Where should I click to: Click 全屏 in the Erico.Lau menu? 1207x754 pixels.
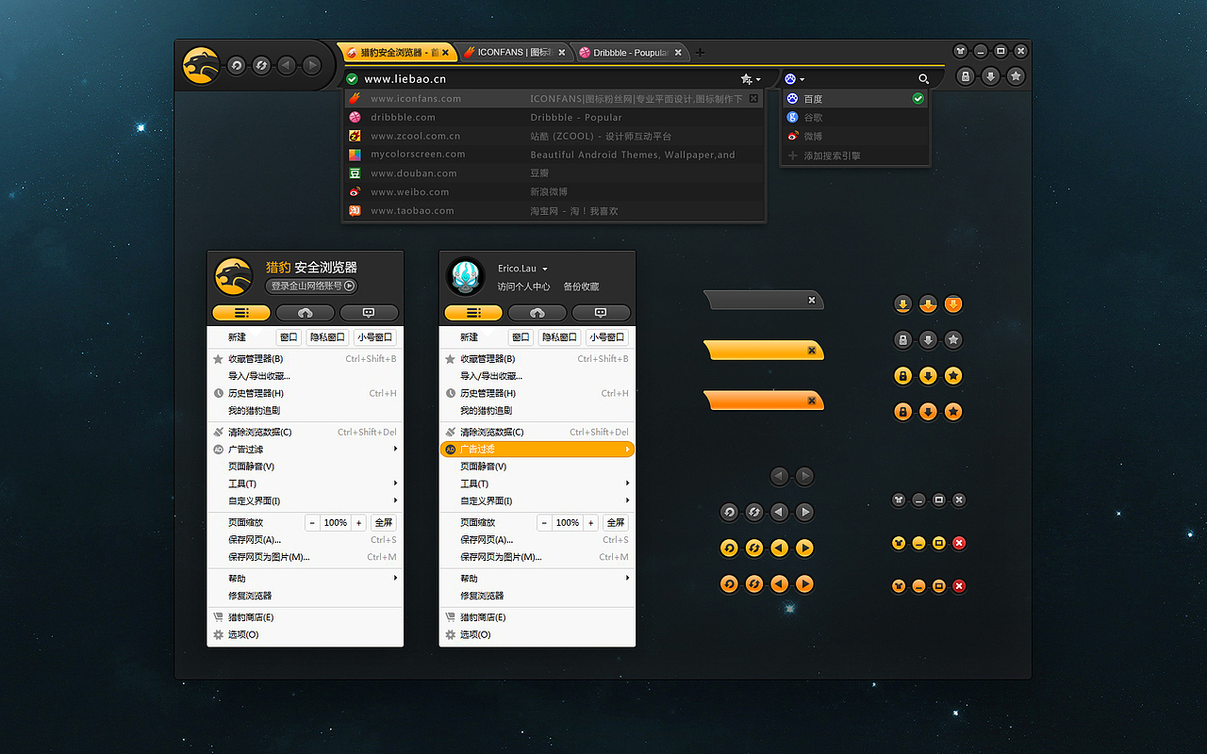pyautogui.click(x=615, y=522)
